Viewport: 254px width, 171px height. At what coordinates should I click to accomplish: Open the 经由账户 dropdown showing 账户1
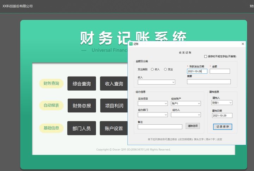[186, 104]
